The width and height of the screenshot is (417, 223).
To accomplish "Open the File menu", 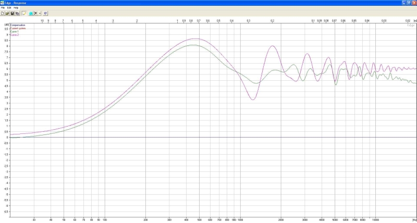I will (x=3, y=8).
